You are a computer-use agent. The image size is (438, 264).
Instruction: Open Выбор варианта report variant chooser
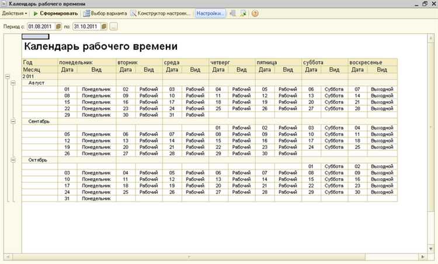coord(104,13)
